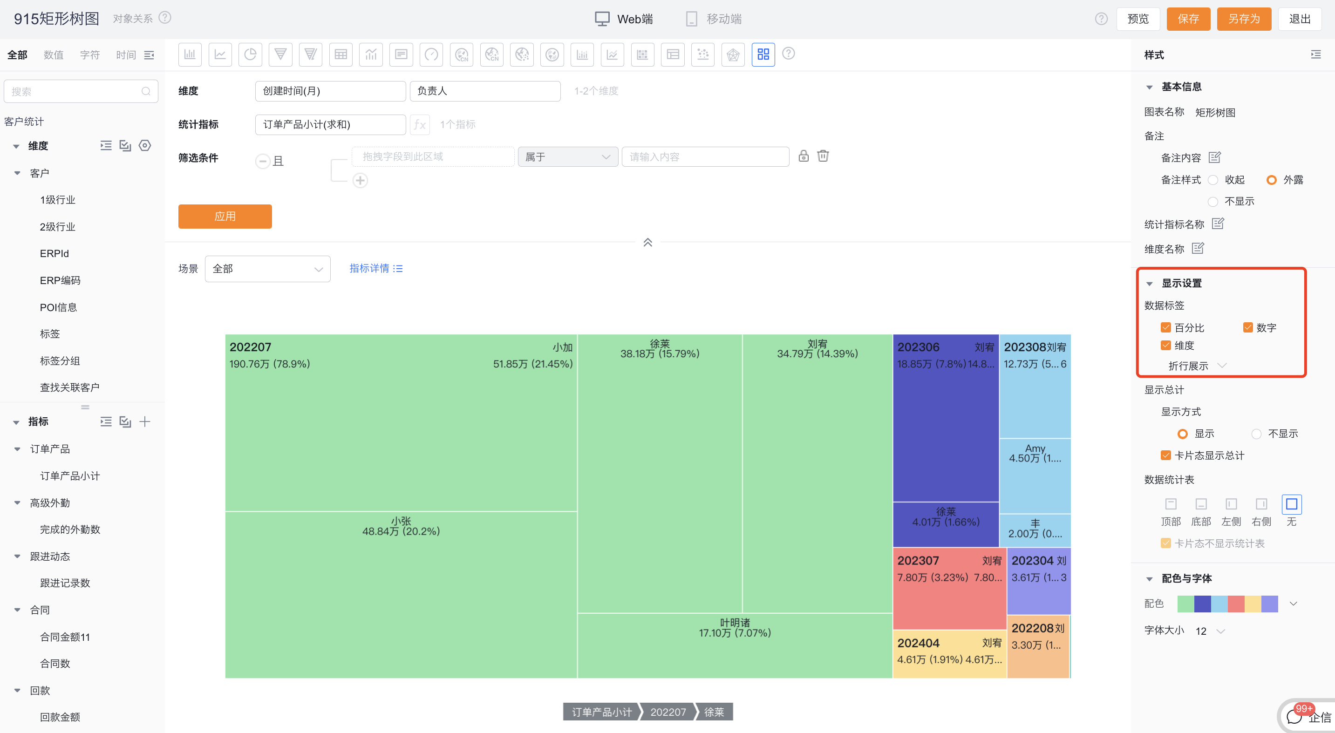The width and height of the screenshot is (1335, 733).
Task: Click the edit icon beside 备注内容
Action: (x=1214, y=157)
